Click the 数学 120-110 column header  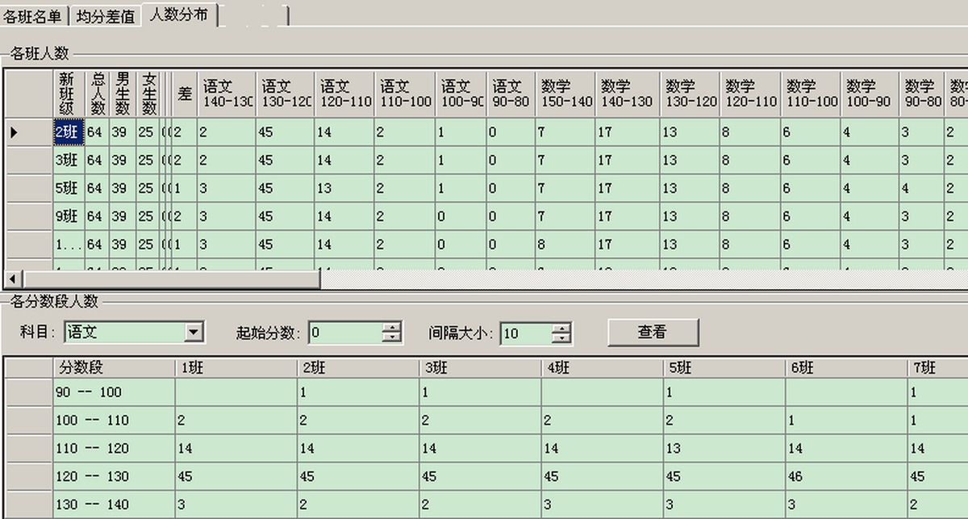click(x=750, y=94)
